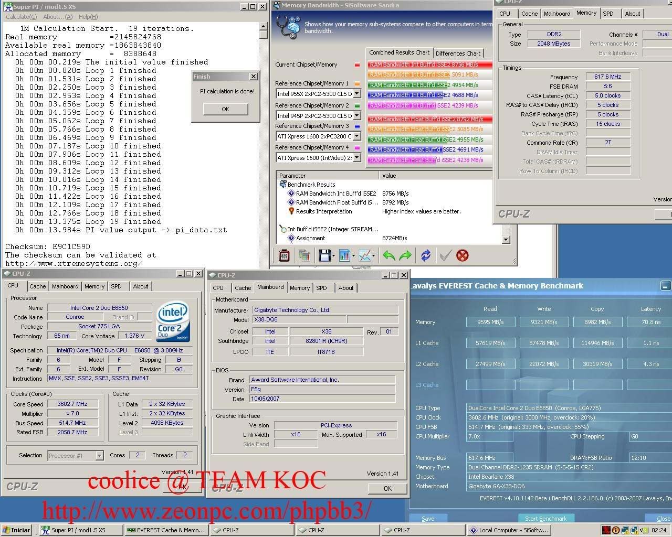Open dropdown arrow next to bar chart icon

pyautogui.click(x=354, y=256)
